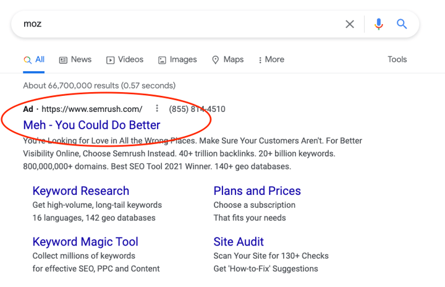
Task: Click the Collect millions of keywords text
Action: pos(83,255)
